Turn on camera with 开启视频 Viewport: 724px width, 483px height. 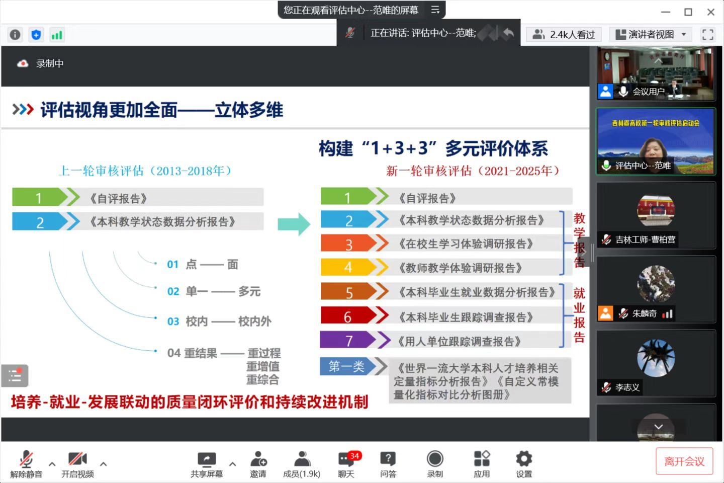tap(77, 464)
